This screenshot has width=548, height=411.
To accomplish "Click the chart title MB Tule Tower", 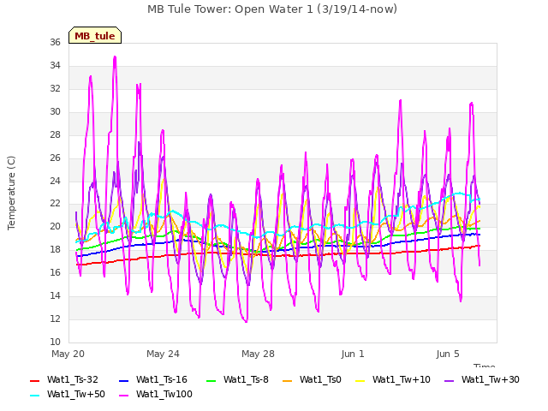I will tap(272, 9).
